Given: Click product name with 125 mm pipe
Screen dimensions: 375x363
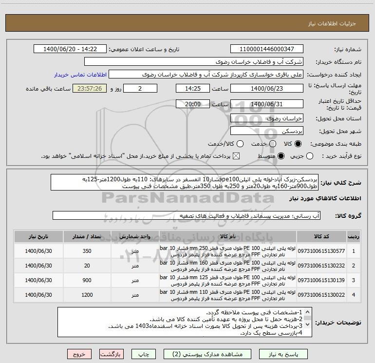Looking at the screenshot, I should 228,281.
